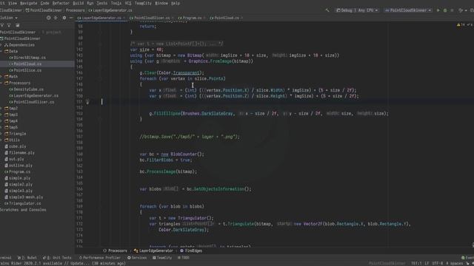
Task: Select PointCloud.cs in the tree
Action: (x=25, y=64)
